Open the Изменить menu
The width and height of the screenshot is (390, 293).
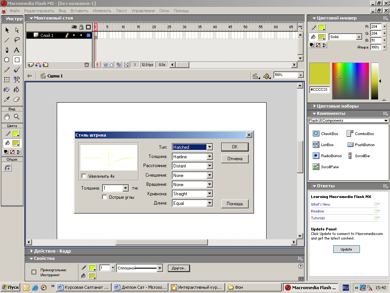[x=102, y=11]
